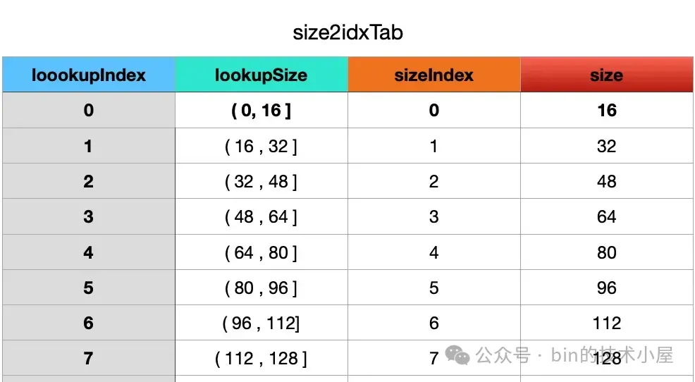Select loookupIndex cell with value 0
The height and width of the screenshot is (382, 695).
pos(88,111)
